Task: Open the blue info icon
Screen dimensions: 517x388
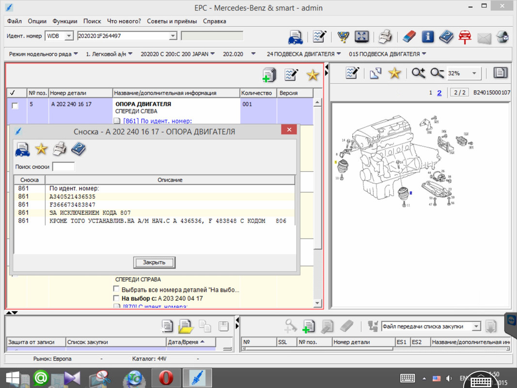Action: point(427,37)
